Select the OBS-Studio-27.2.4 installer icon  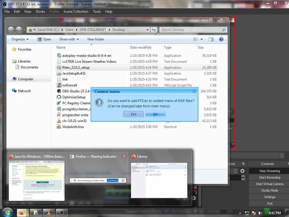tap(59, 91)
